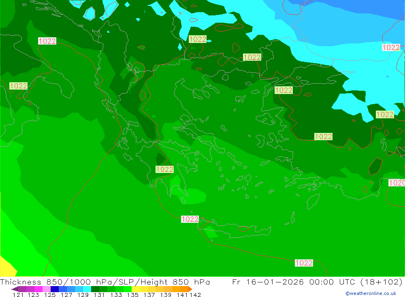Click the legend value 141
The image size is (405, 297).
point(182,295)
